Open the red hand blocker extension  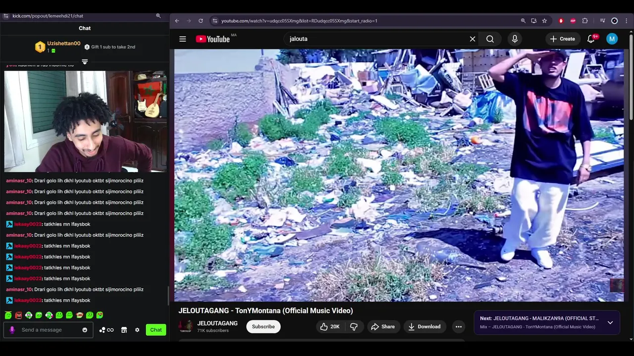pos(561,21)
